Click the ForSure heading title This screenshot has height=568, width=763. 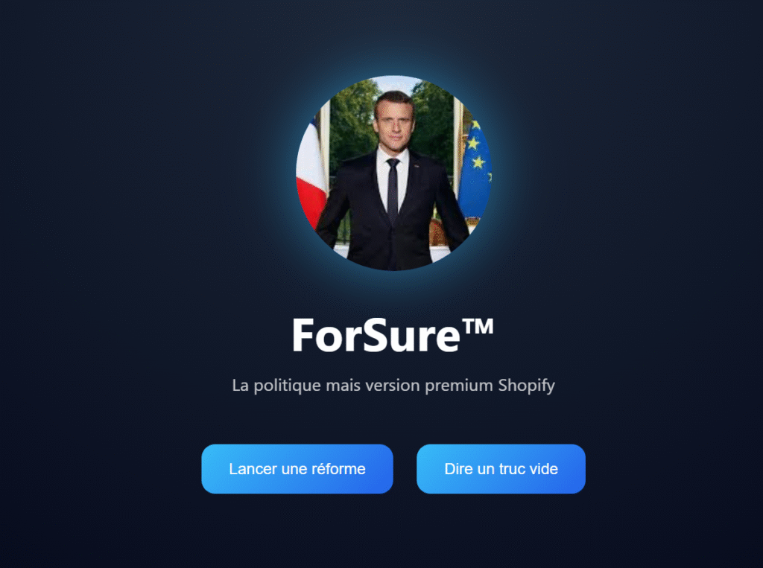(393, 334)
